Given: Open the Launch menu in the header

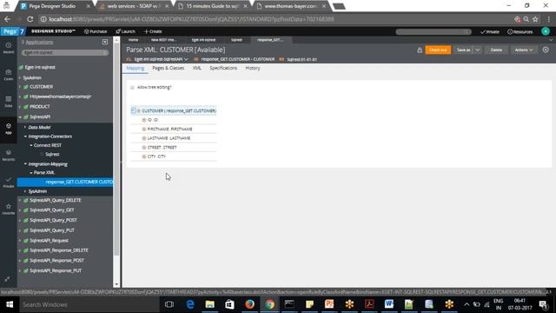Looking at the screenshot, I should (125, 31).
